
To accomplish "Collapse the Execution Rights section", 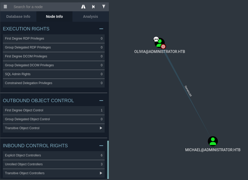I will [101, 29].
